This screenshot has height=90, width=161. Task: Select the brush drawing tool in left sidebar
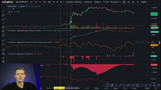[x=3, y=19]
